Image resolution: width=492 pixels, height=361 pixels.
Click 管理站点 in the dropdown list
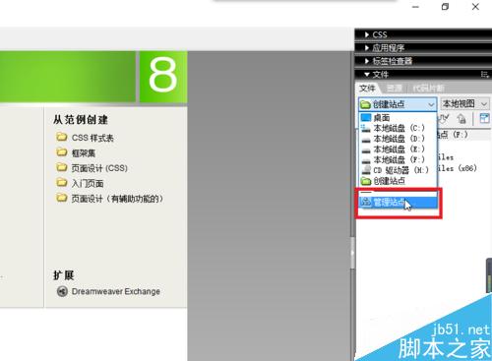pyautogui.click(x=398, y=203)
